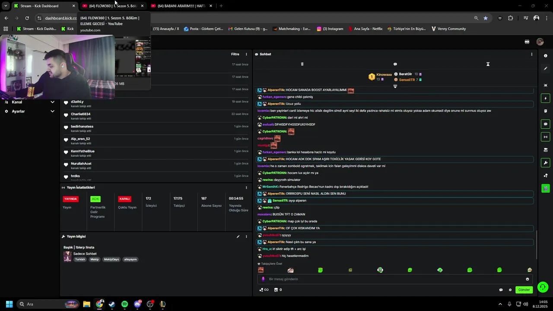Open the Gelen Kutusu bookmark
Image resolution: width=553 pixels, height=311 pixels.
247,29
